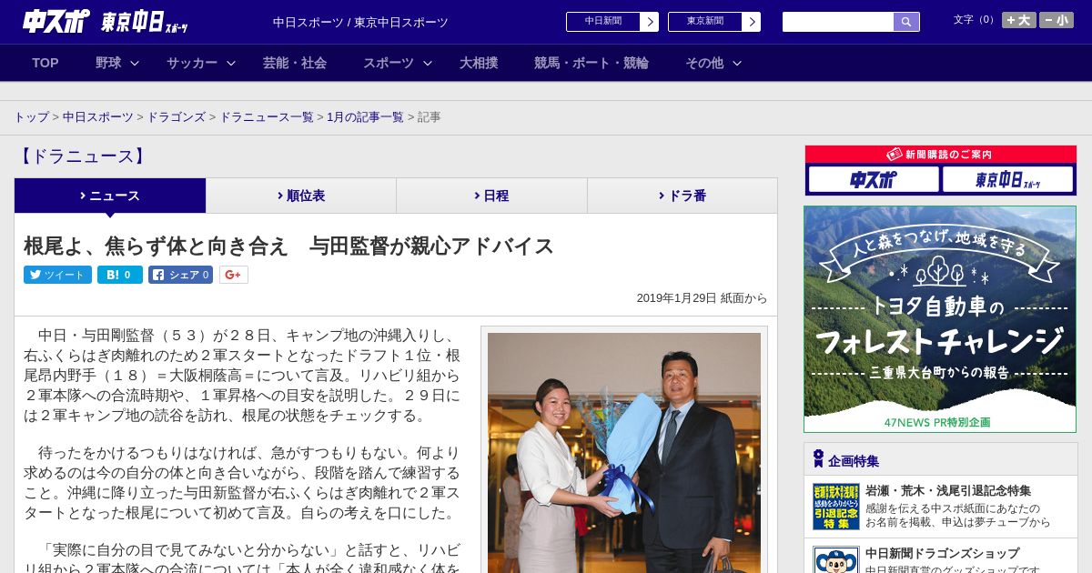
Task: Switch to the ドラ番 tab
Action: click(x=682, y=196)
